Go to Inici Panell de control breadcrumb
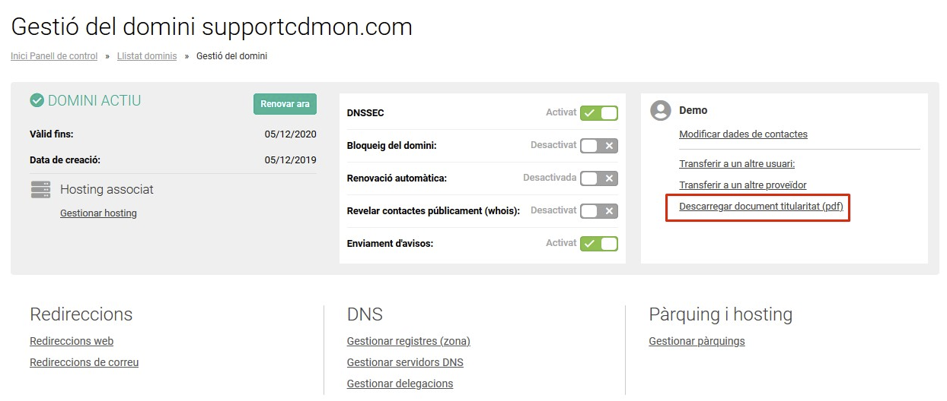 pyautogui.click(x=54, y=56)
